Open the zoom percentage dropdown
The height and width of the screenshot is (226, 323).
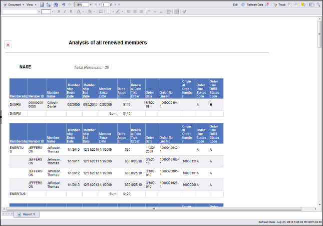click(91, 4)
